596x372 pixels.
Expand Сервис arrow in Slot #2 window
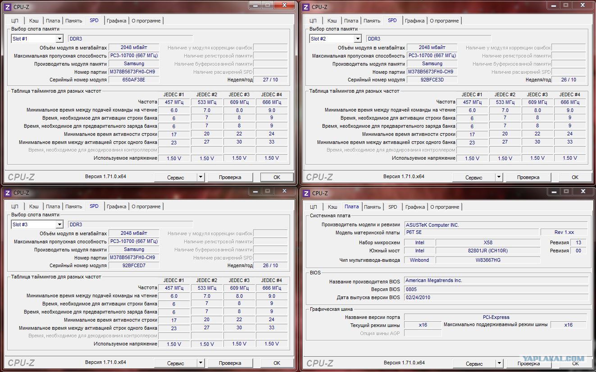tap(499, 177)
